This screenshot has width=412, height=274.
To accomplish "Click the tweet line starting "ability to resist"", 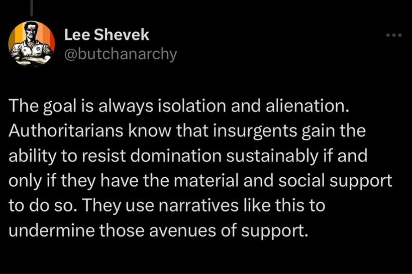I will pos(188,156).
